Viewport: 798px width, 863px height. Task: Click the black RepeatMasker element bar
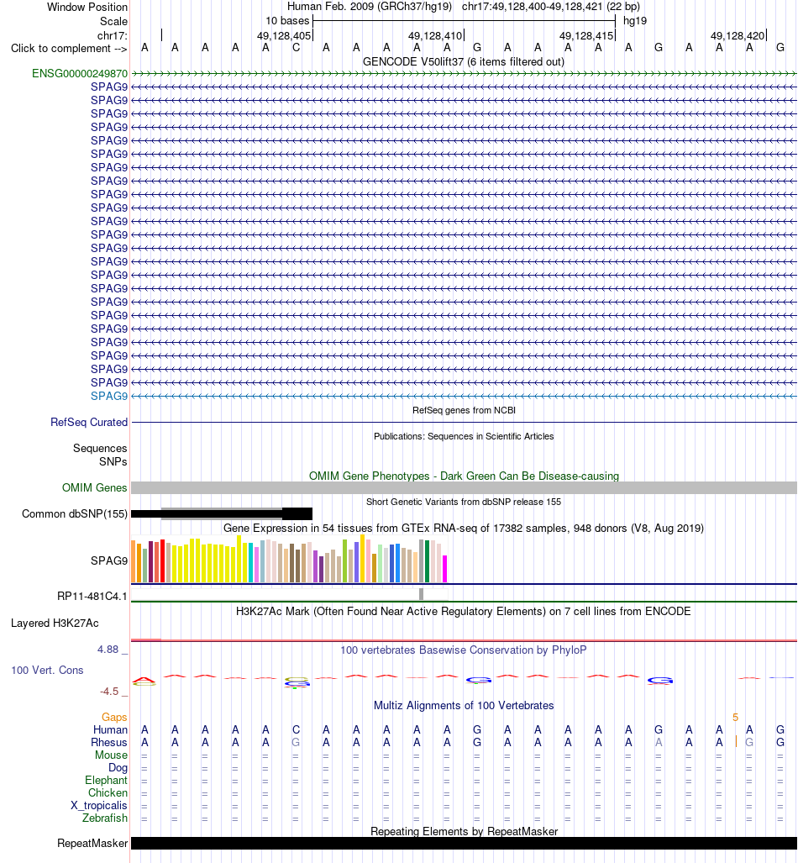(x=464, y=843)
